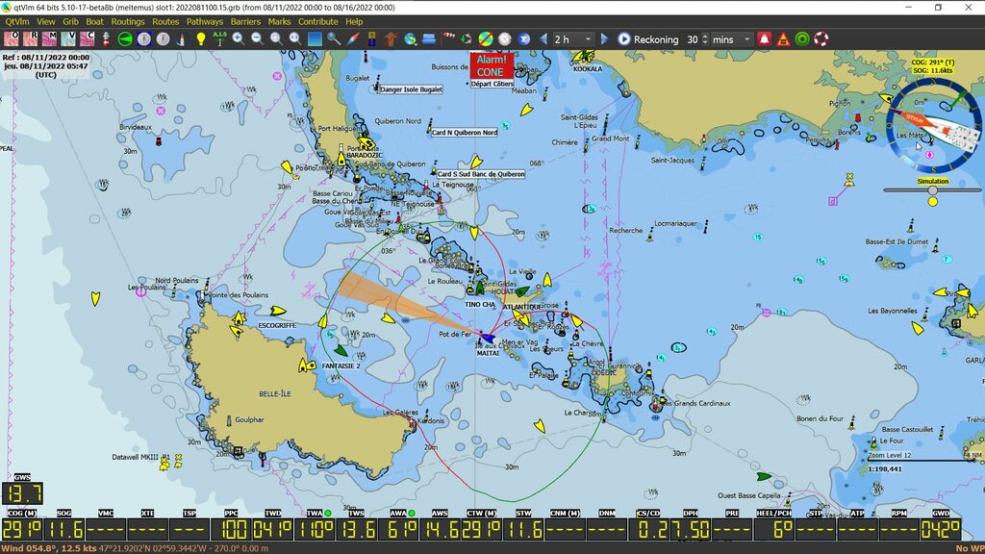This screenshot has width=985, height=554.
Task: Click the TINO CHA boat label
Action: (x=480, y=304)
